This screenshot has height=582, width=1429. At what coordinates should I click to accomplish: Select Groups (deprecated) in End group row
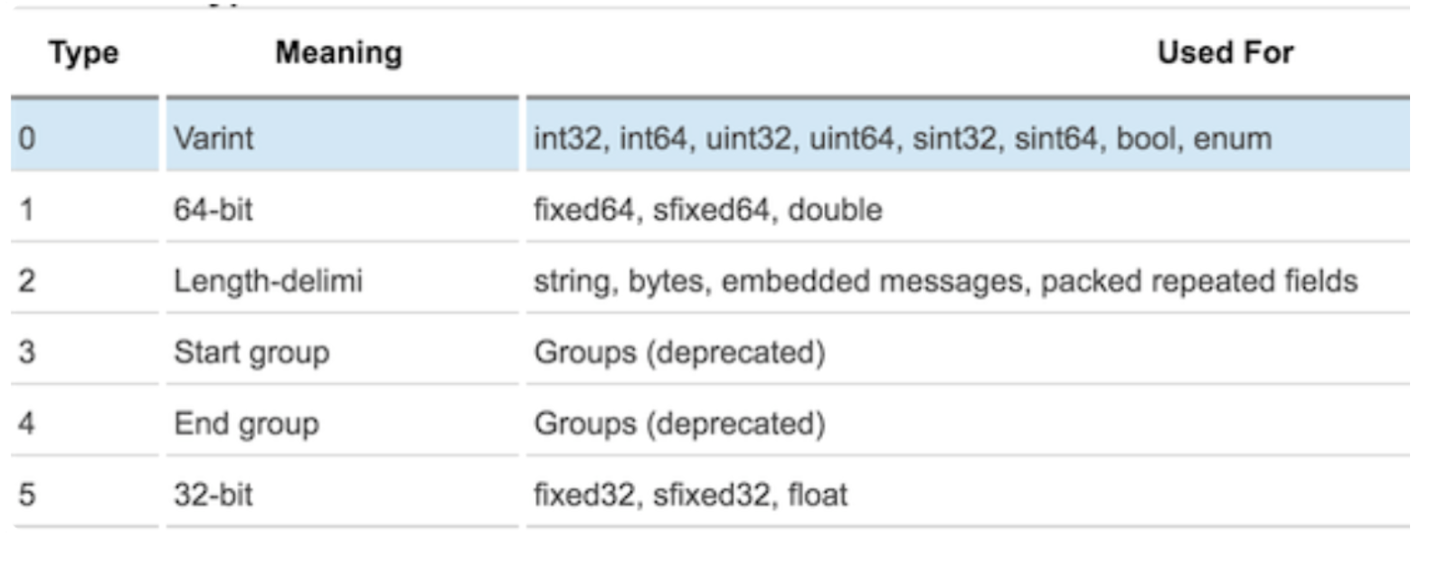tap(679, 424)
